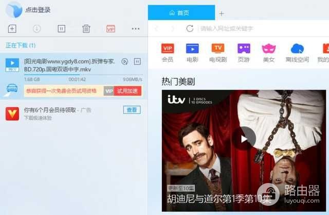Click the car speed-up icon
This screenshot has width=329, height=215.
tap(12, 89)
